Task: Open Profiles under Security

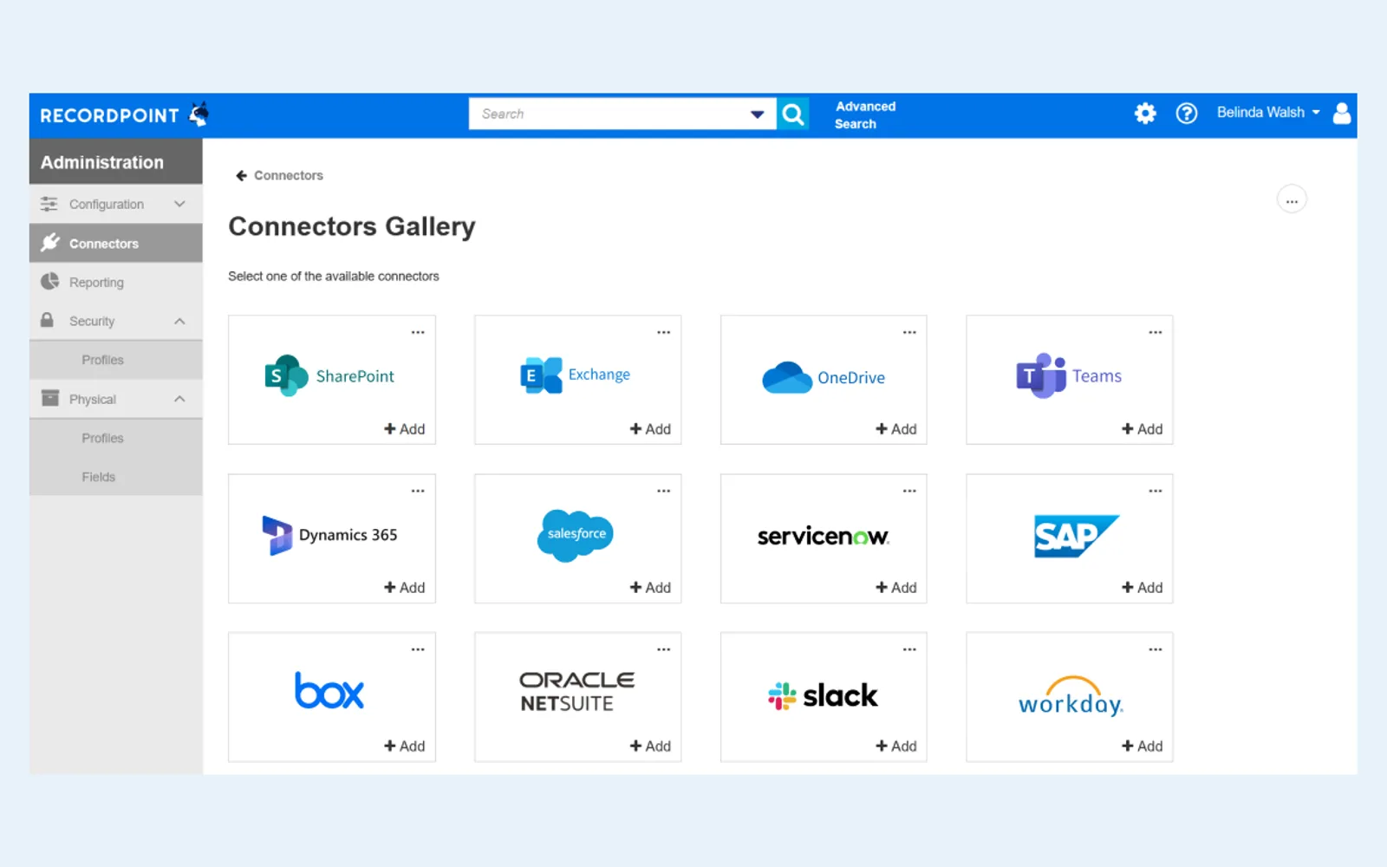Action: [x=116, y=360]
